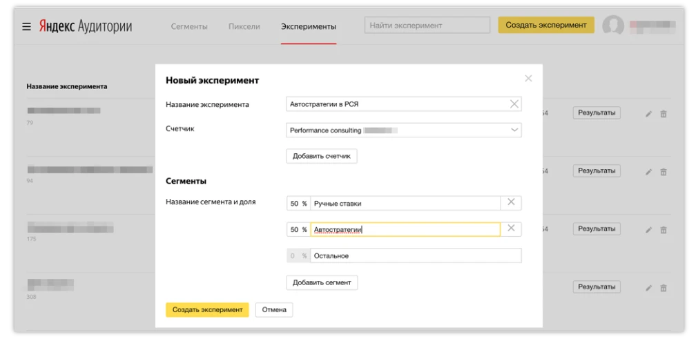Viewport: 698px width, 339px height.
Task: Switch to the Сегменты tab
Action: [x=189, y=26]
